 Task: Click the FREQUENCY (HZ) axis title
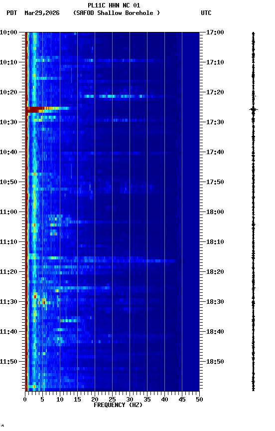118,405
